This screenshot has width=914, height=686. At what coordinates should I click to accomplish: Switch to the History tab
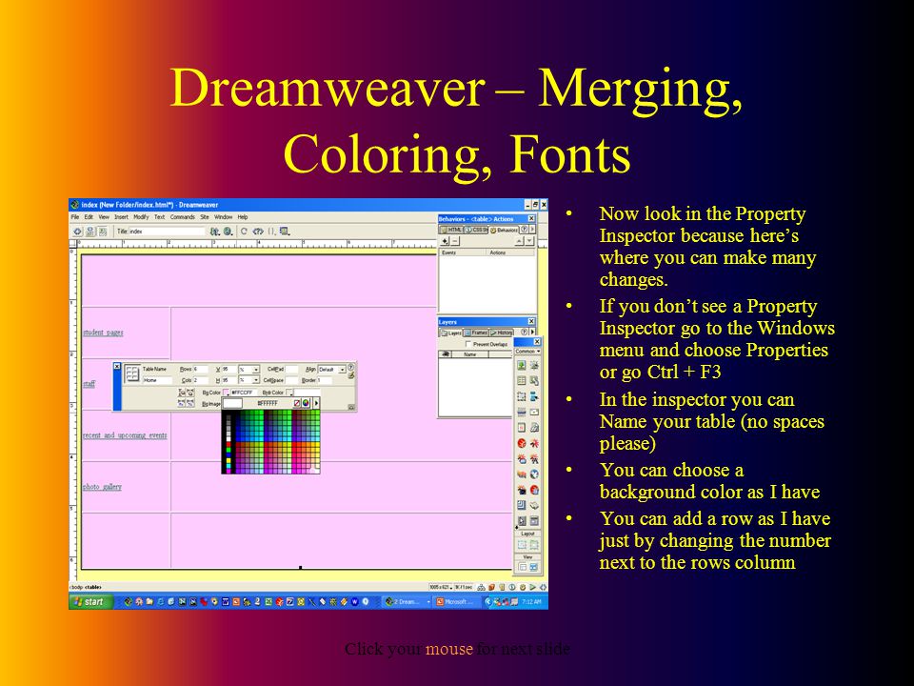coord(502,332)
